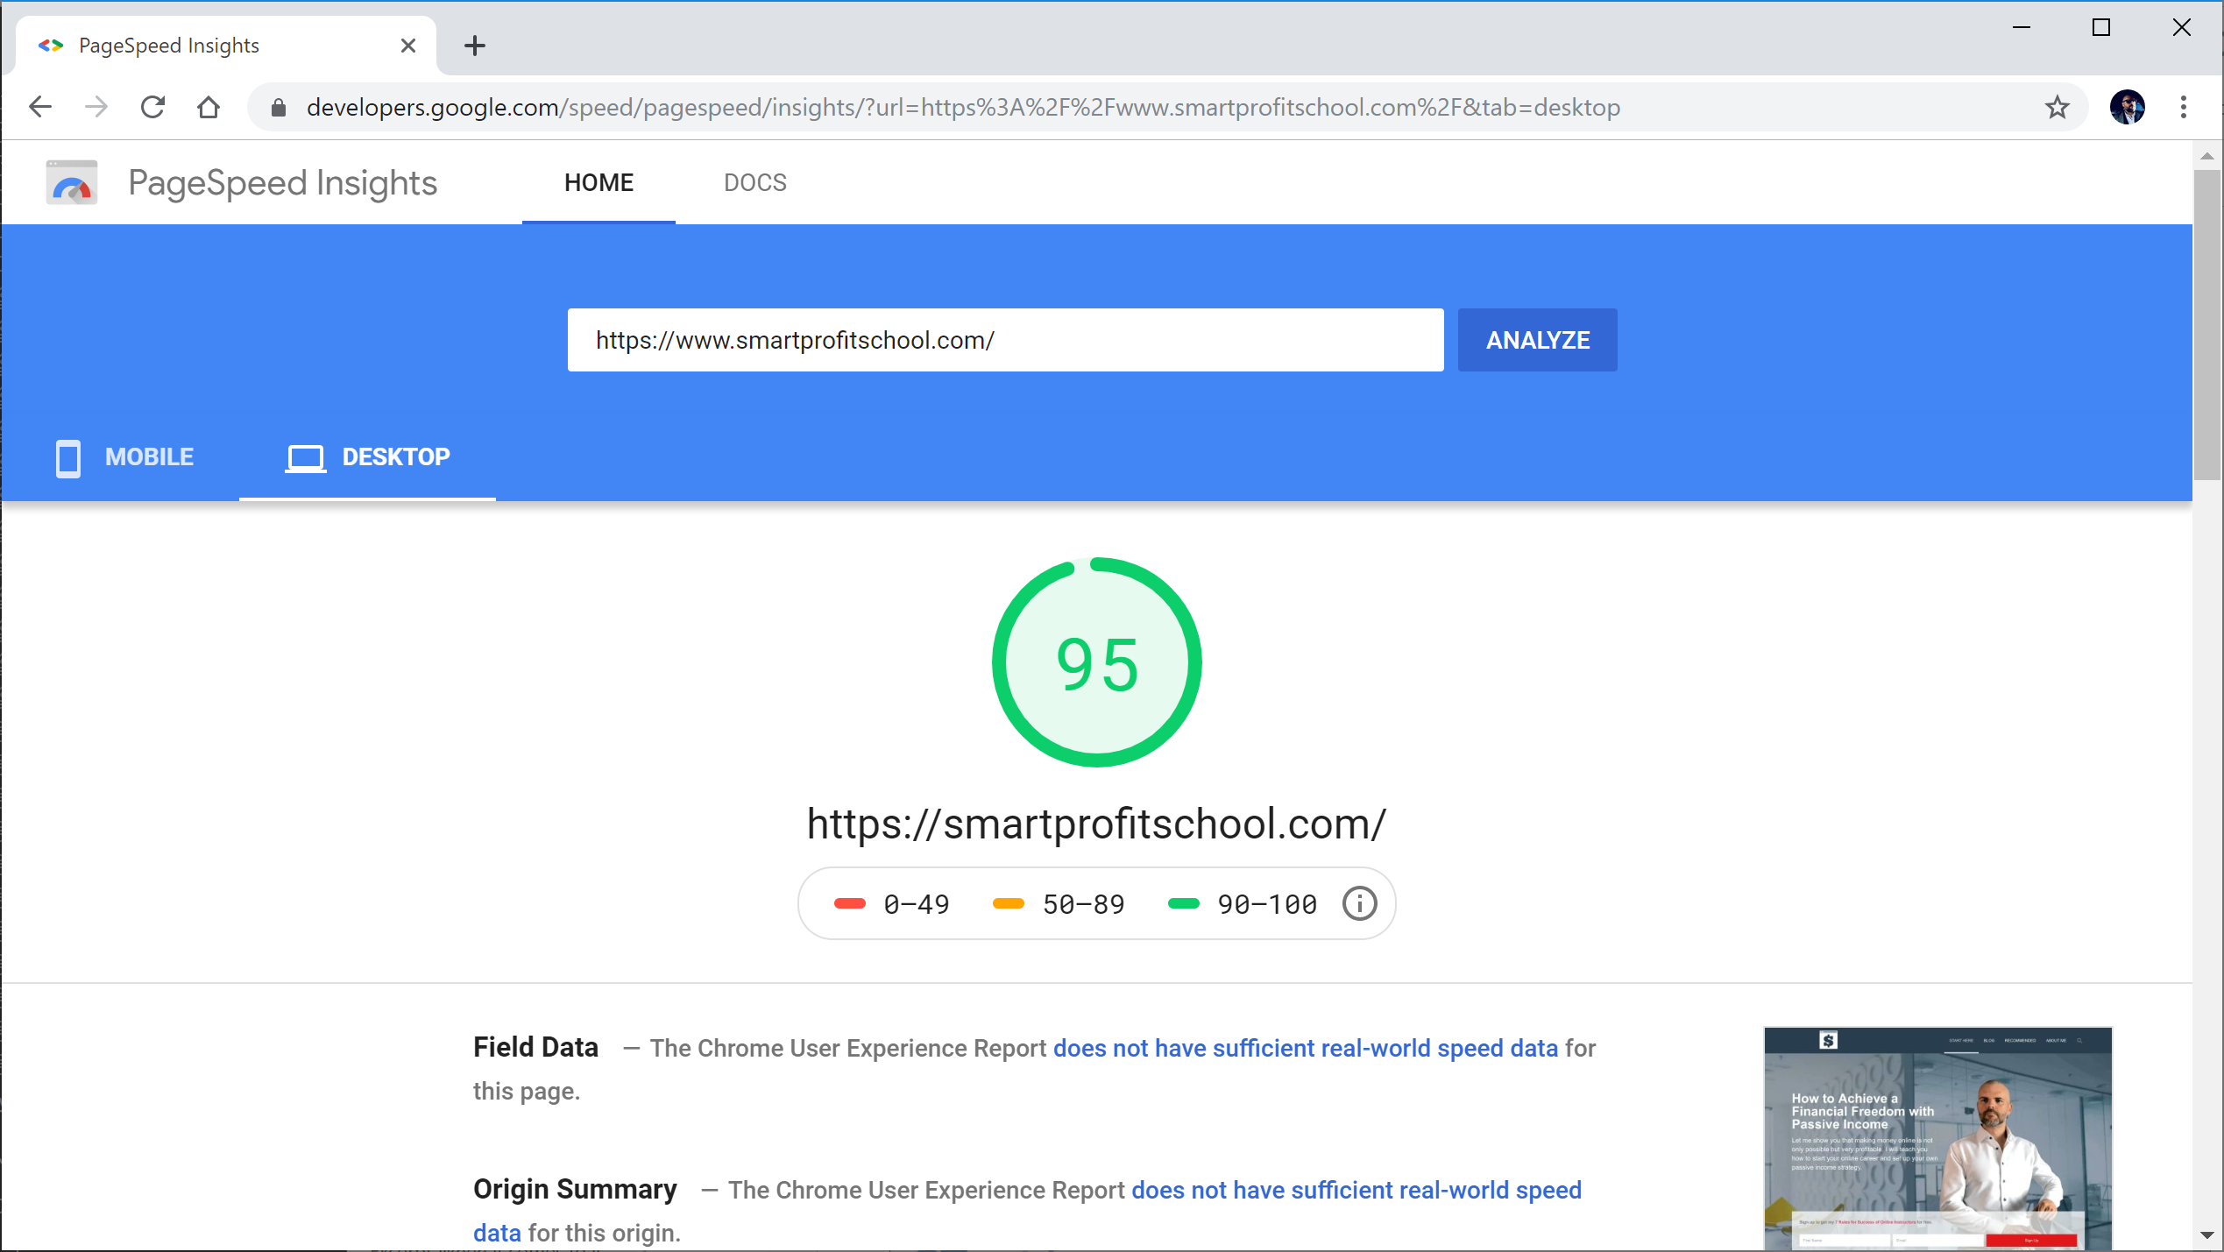Reload the page with the refresh icon

pos(153,107)
